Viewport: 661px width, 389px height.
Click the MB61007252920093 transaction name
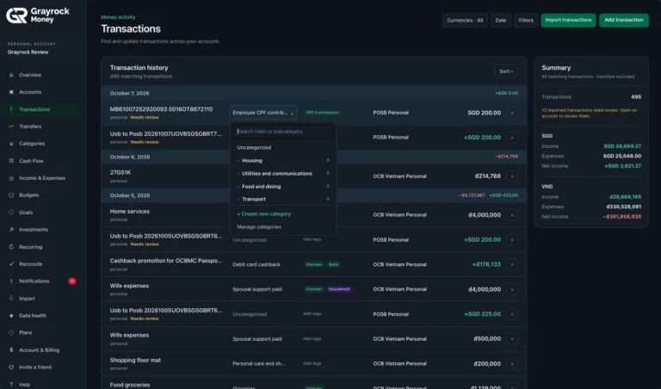pyautogui.click(x=161, y=109)
